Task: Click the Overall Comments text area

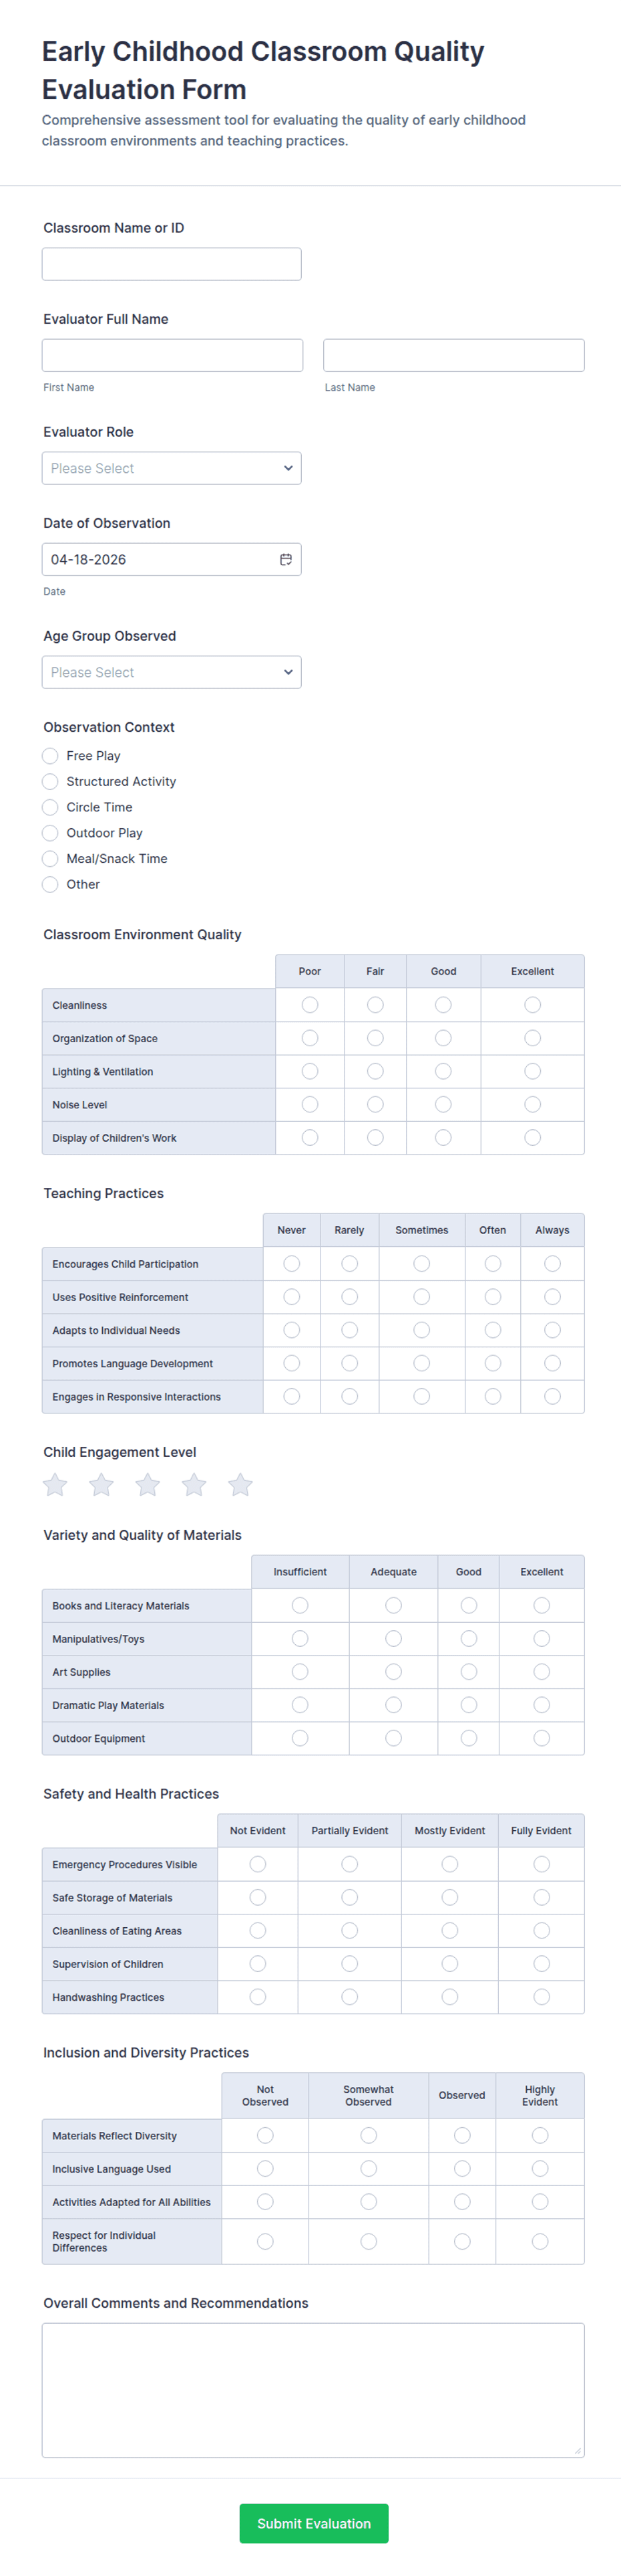Action: [x=313, y=2390]
